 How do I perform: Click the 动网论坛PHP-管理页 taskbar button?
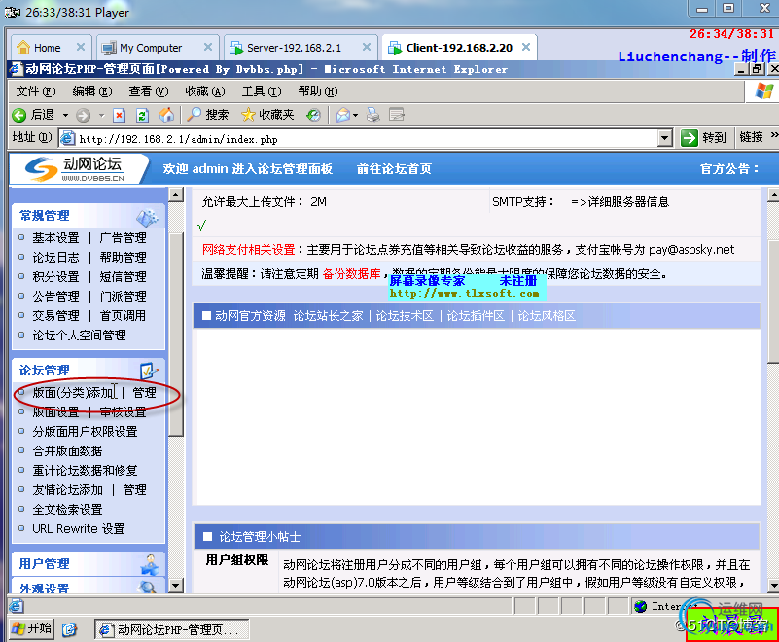[171, 630]
